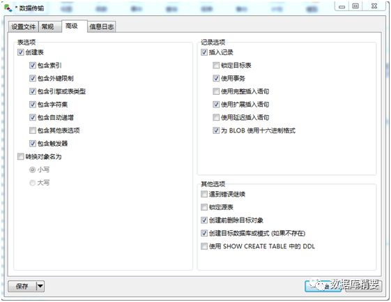Enable 使用完整插入语句 option
The height and width of the screenshot is (302, 391).
(216, 91)
